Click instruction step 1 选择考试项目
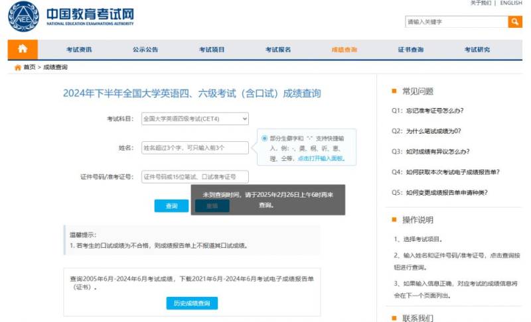Image resolution: width=531 pixels, height=322 pixels. coord(418,239)
